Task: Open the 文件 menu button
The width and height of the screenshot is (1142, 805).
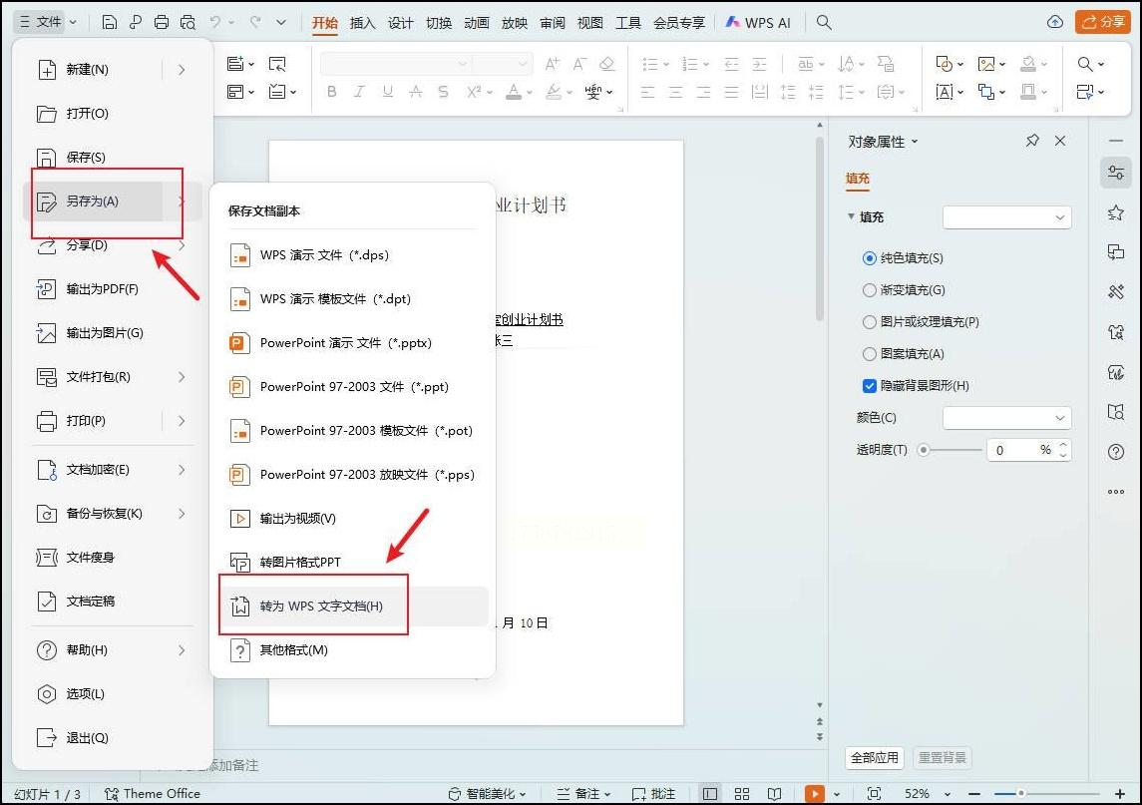Action: coord(47,22)
